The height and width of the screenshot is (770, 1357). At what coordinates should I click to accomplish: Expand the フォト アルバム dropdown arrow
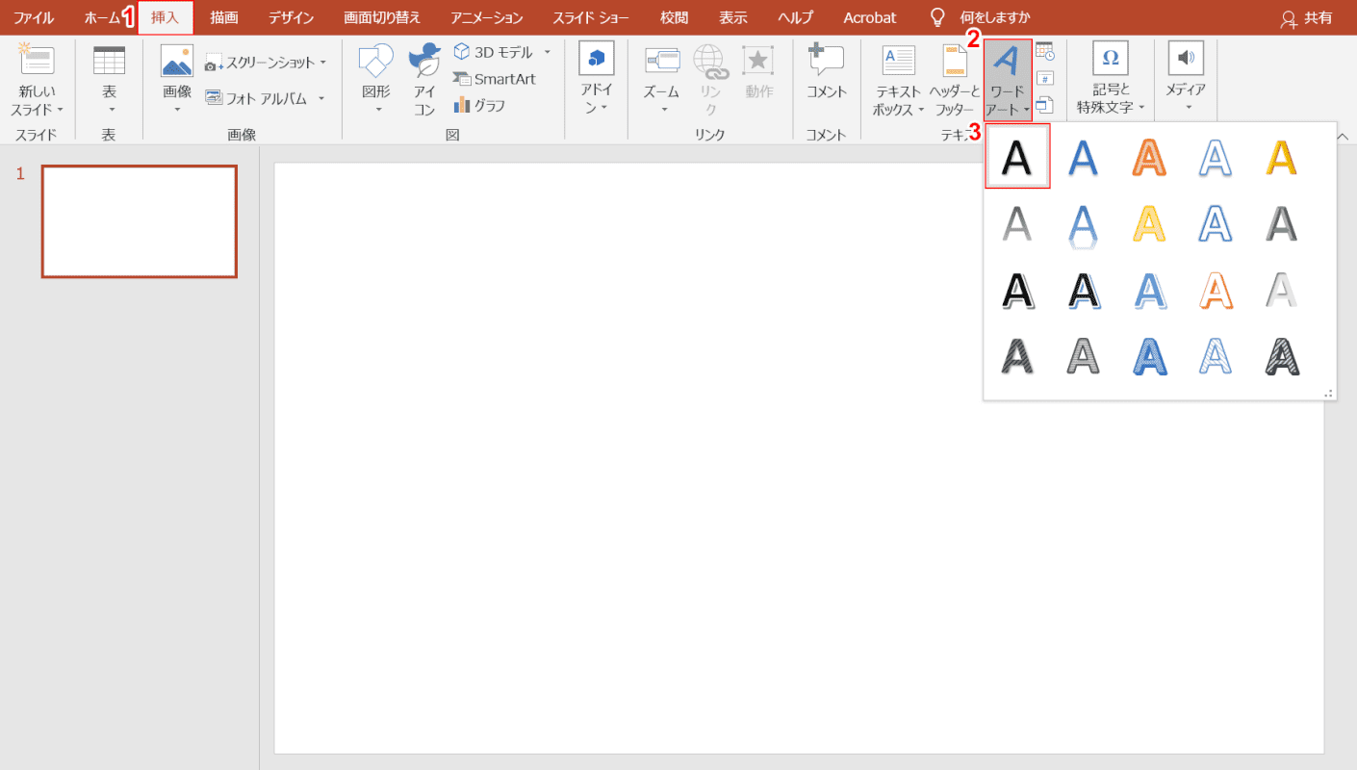click(x=321, y=98)
